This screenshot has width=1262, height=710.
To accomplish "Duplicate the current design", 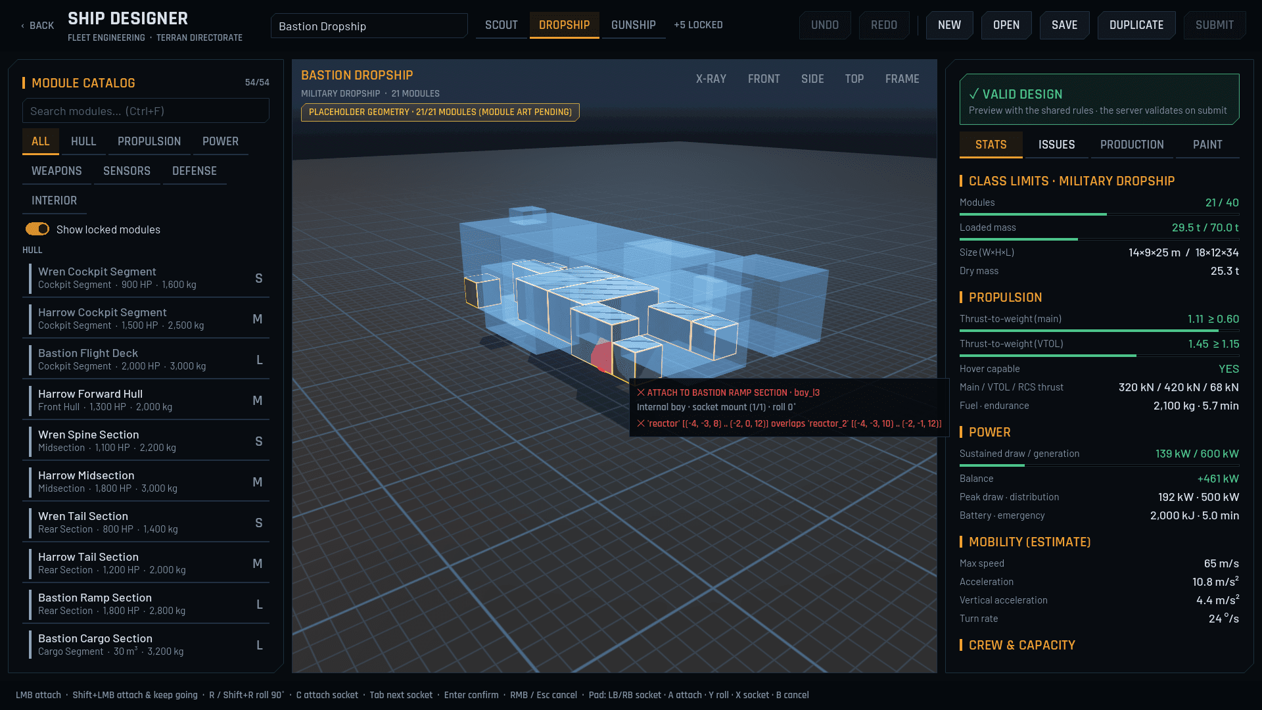I will click(1136, 25).
